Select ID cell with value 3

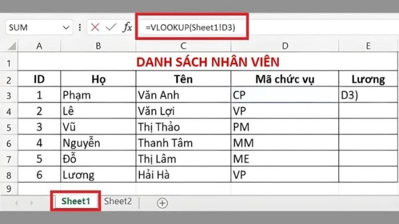coord(39,127)
